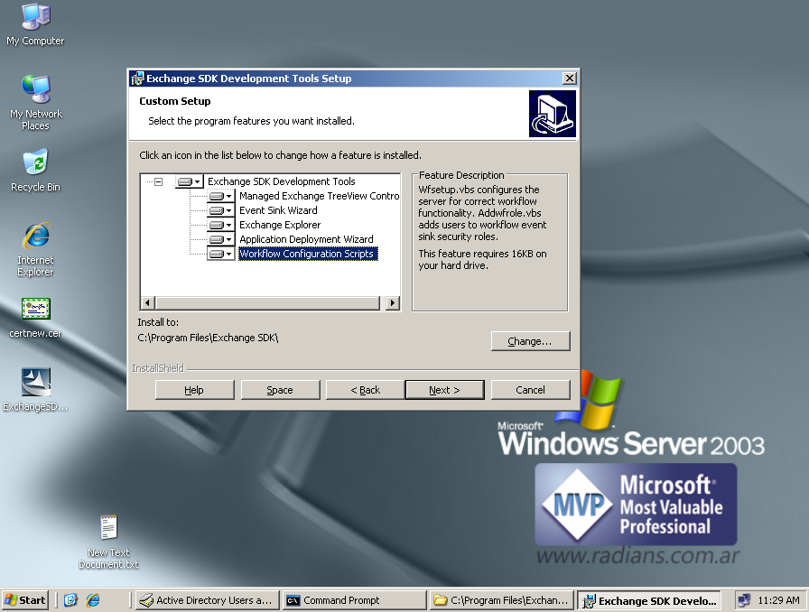Image resolution: width=809 pixels, height=612 pixels.
Task: Open certnew.cer certificate file icon
Action: pyautogui.click(x=35, y=311)
